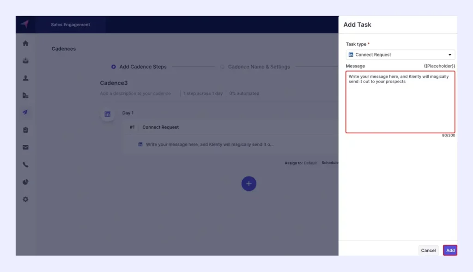Screen dimensions: 473x272
Task: Click the blue plus add step button
Action: [249, 184]
